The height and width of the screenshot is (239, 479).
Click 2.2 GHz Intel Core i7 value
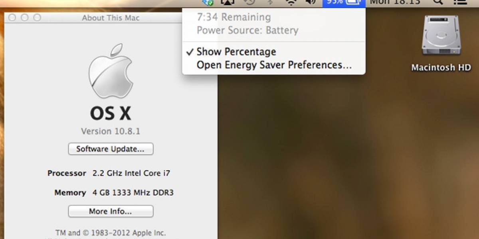[x=131, y=173]
